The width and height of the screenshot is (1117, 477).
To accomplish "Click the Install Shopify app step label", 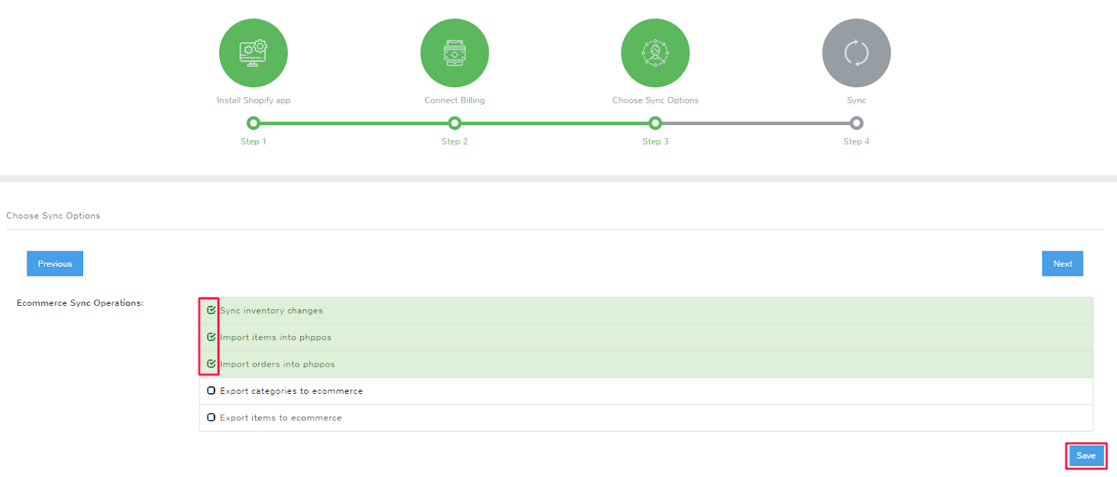I will pyautogui.click(x=253, y=101).
